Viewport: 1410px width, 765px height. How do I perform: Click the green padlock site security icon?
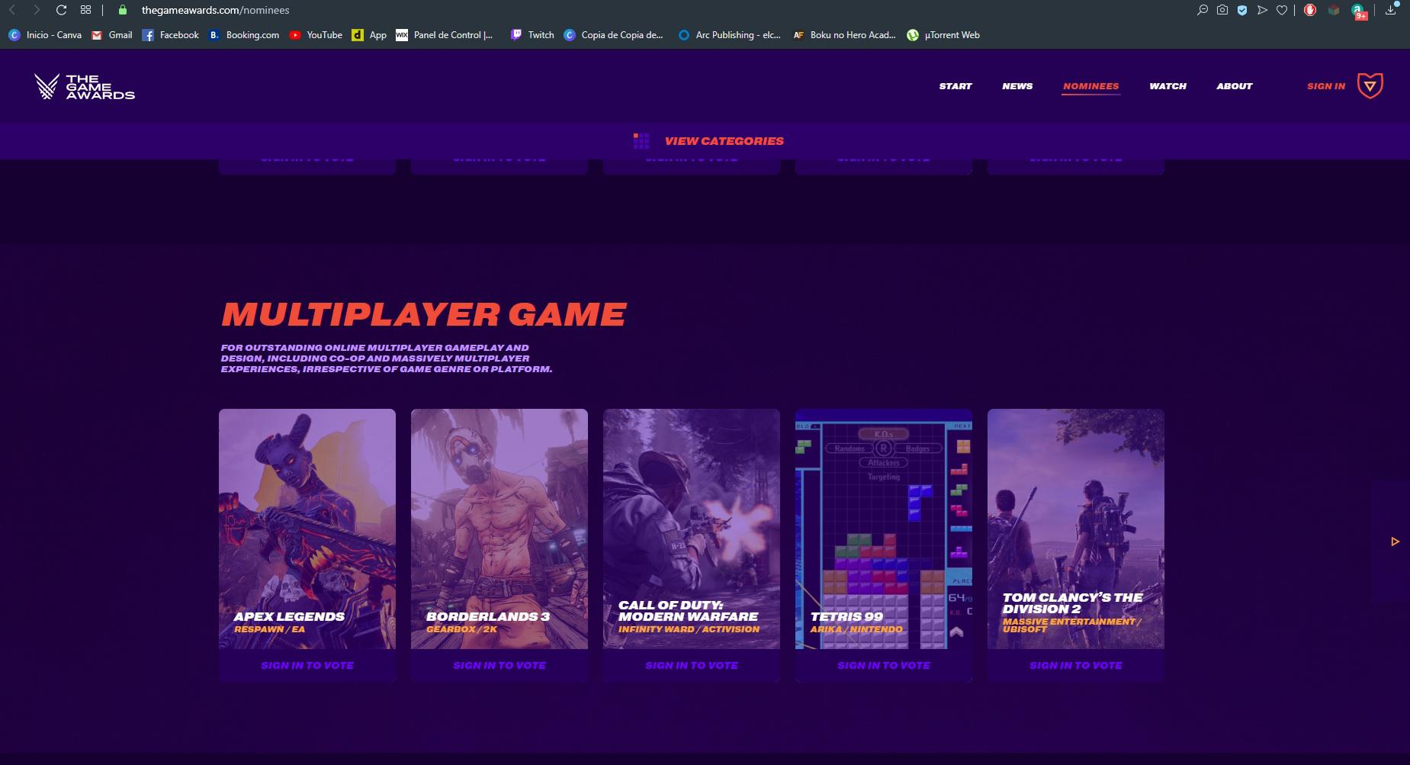pos(123,10)
